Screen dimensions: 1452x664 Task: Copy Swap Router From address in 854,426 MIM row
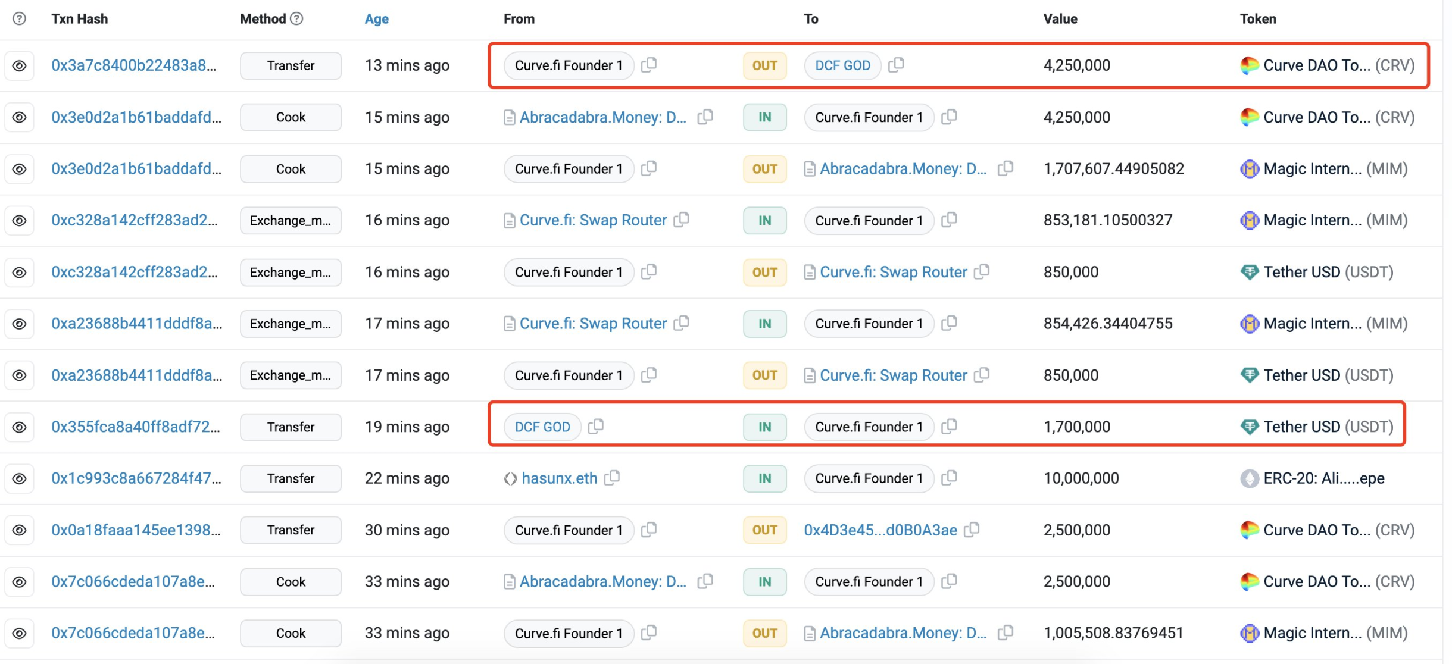pos(682,323)
